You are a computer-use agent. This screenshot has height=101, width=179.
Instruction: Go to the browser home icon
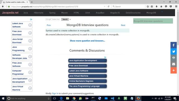tap(161, 6)
